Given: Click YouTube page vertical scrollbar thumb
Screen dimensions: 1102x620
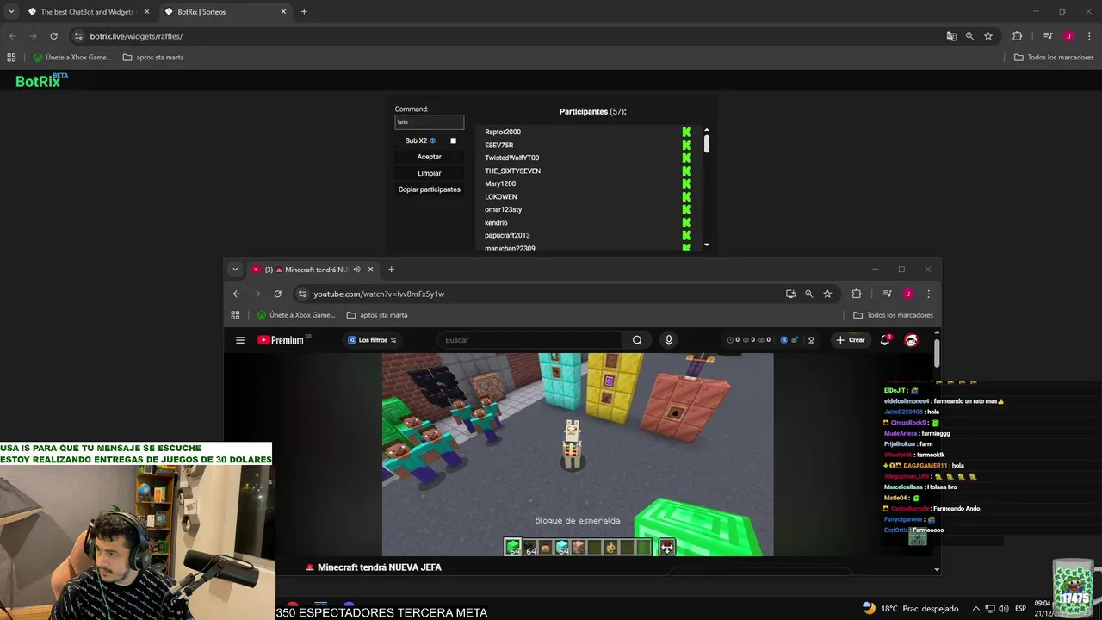Looking at the screenshot, I should point(937,353).
